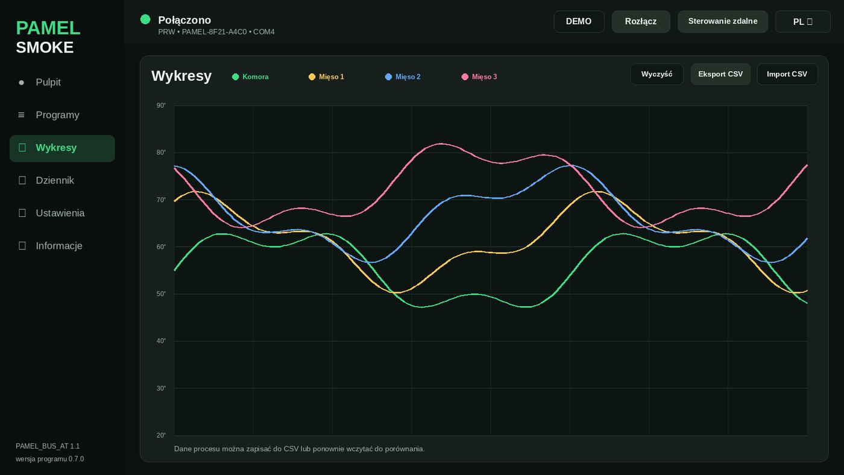Screen dimensions: 844x475
Task: Toggle DEMO mode
Action: [579, 22]
